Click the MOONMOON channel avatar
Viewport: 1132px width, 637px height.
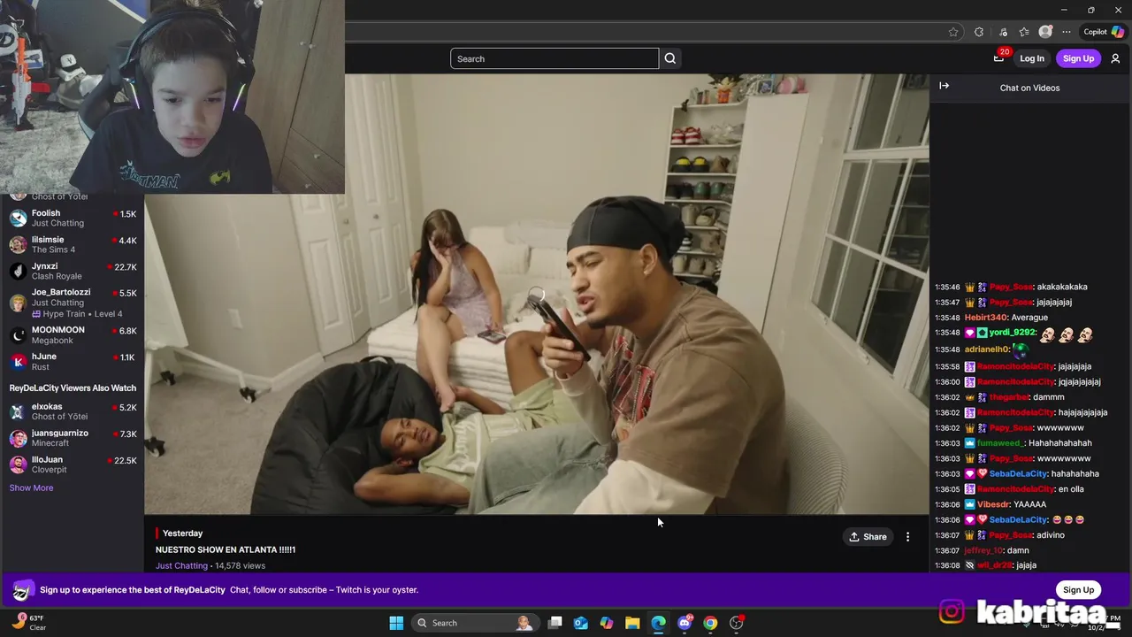pos(18,334)
